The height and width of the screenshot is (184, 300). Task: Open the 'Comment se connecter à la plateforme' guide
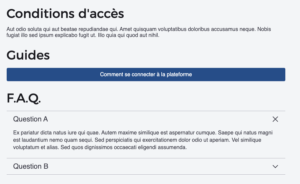[146, 75]
